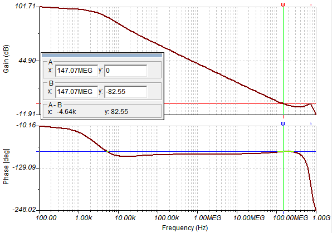Click the cursor A y-value field showing 0
The height and width of the screenshot is (233, 332).
125,71
